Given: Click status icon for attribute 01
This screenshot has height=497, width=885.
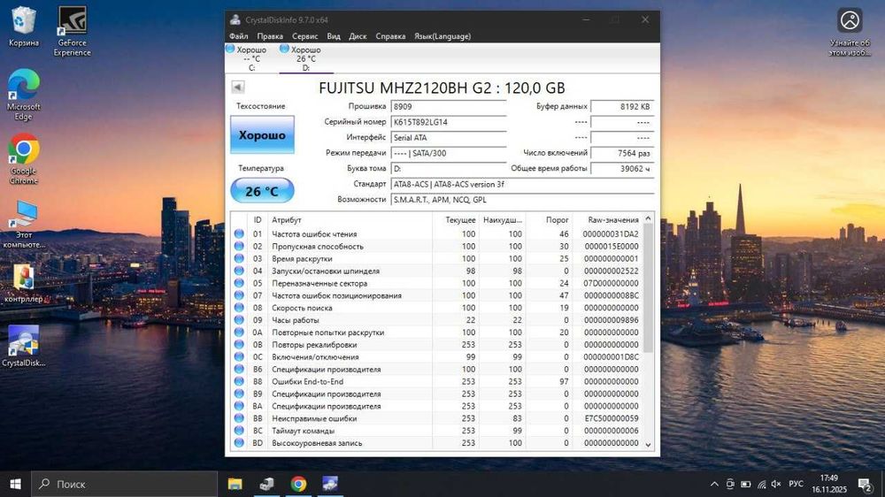Looking at the screenshot, I should click(x=239, y=234).
